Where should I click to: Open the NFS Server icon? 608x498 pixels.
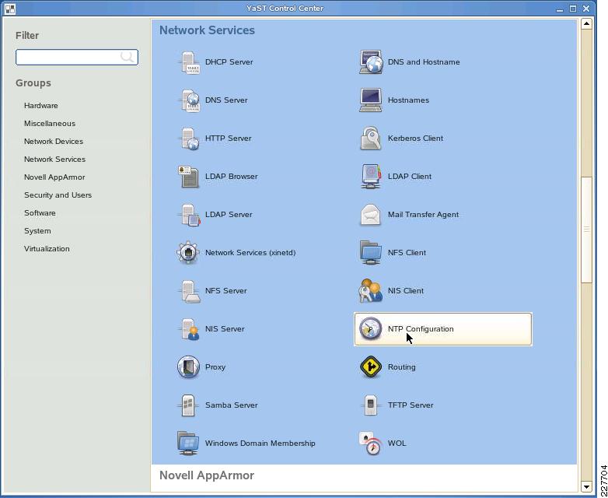(x=188, y=291)
